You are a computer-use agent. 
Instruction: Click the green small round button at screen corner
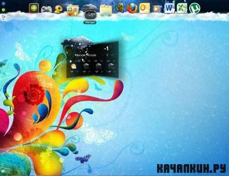[3, 10]
